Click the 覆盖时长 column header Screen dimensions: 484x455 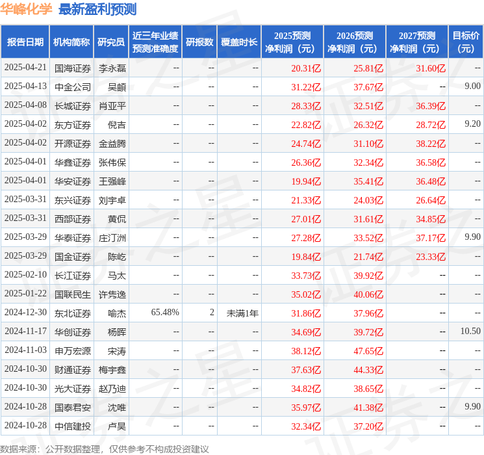[239, 42]
